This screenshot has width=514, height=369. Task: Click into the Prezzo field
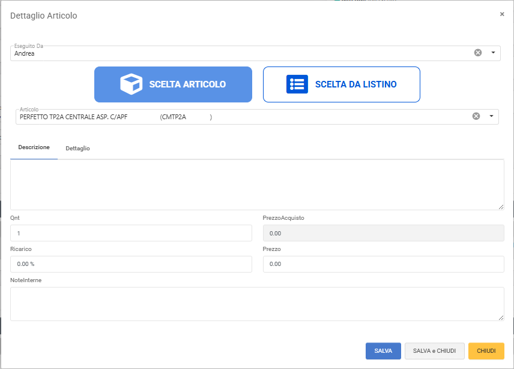tap(384, 264)
